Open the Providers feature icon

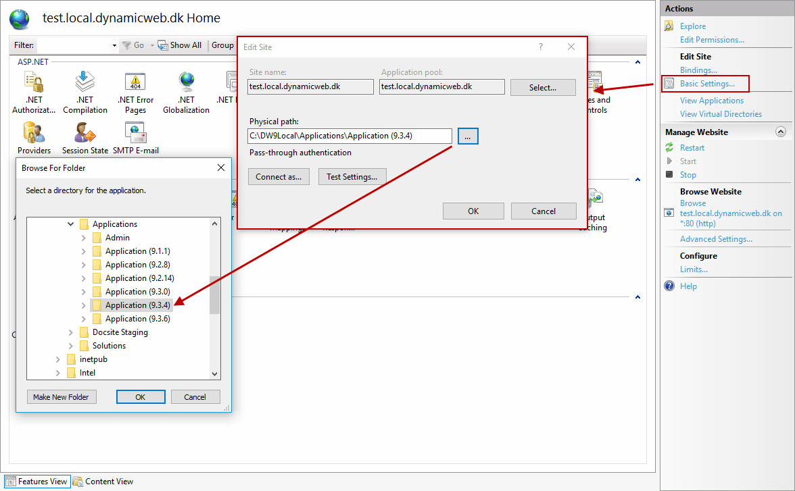[34, 132]
